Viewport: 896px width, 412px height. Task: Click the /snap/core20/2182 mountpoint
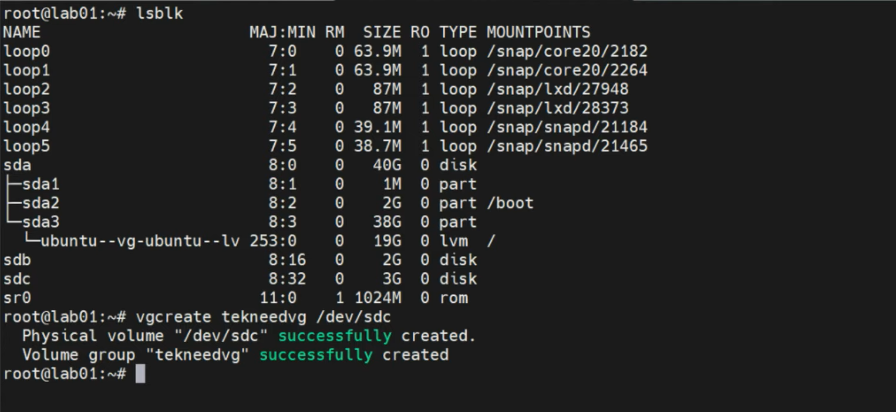(566, 51)
